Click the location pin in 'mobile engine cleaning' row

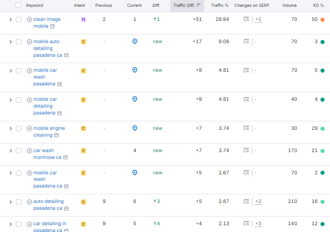[134, 128]
